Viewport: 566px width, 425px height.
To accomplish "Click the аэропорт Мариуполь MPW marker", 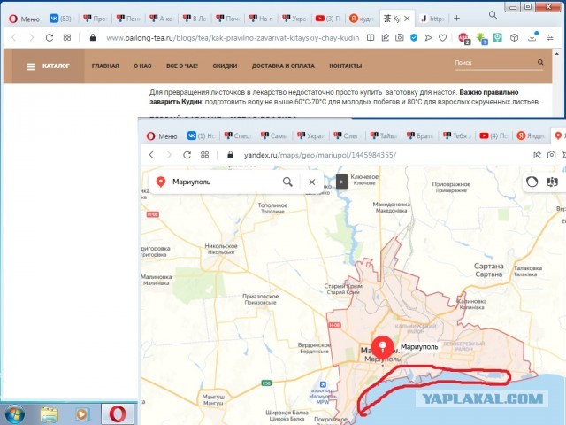I will pos(323,384).
